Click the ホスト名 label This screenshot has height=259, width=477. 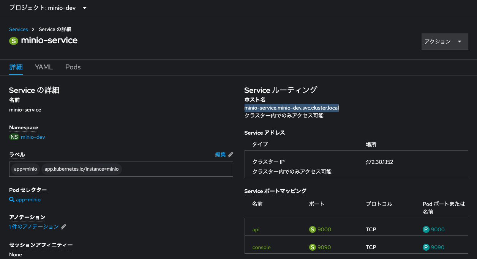(x=255, y=100)
